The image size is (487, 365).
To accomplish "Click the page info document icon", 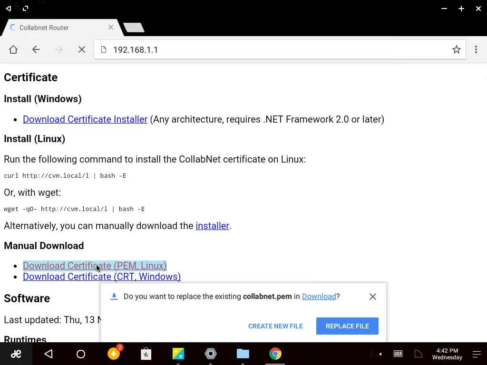I will point(104,49).
